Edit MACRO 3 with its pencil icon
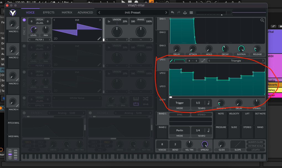 17,80
